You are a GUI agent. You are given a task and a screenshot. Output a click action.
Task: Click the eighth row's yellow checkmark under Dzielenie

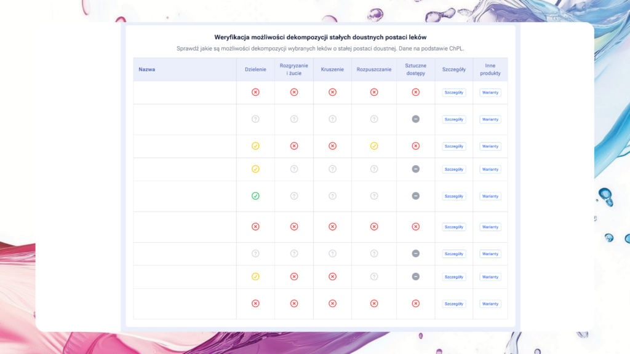coord(255,277)
